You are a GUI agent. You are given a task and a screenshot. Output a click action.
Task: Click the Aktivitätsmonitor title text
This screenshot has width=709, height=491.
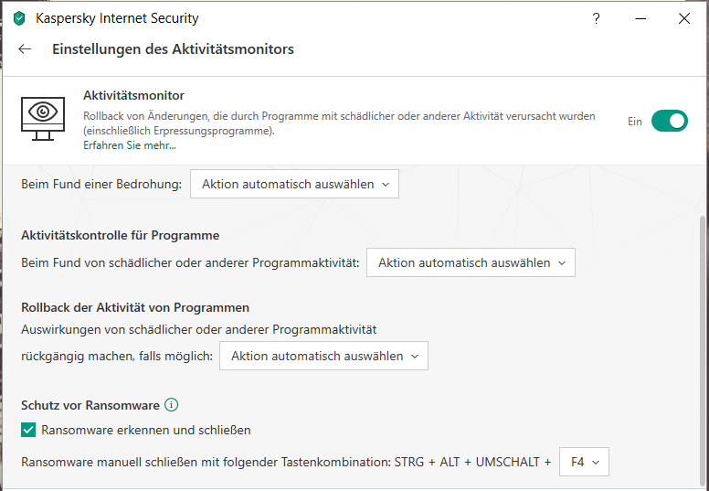coord(133,95)
